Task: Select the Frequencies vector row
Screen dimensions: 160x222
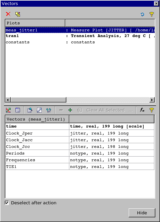Action: [x=80, y=160]
